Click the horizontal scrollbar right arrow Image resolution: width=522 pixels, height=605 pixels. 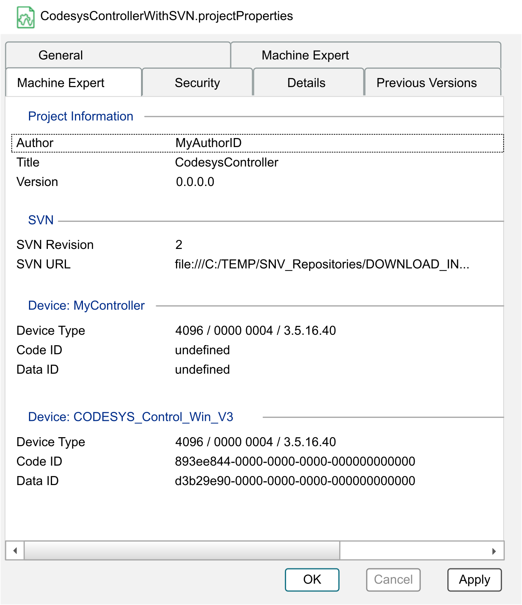pos(494,551)
